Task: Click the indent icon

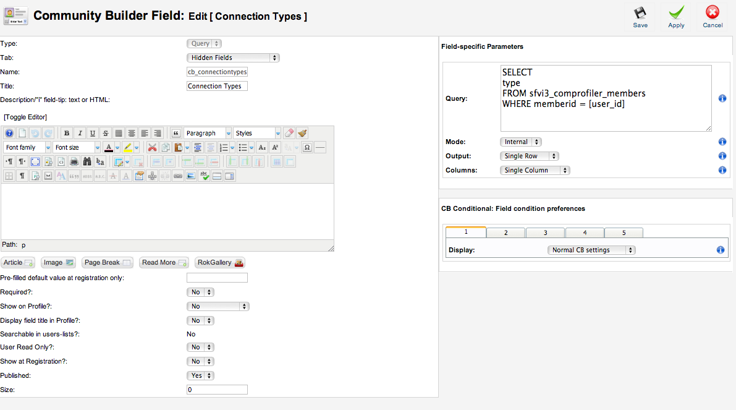Action: coord(198,147)
